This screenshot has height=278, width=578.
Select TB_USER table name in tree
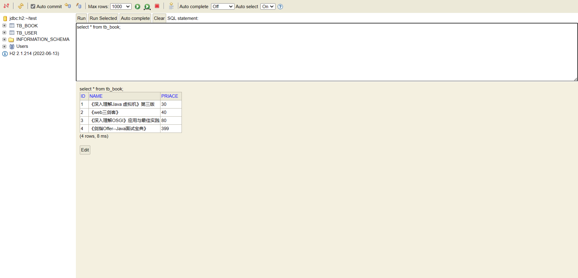pyautogui.click(x=27, y=33)
